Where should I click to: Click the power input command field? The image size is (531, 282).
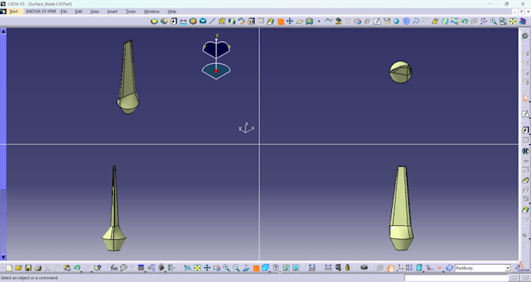click(x=456, y=278)
